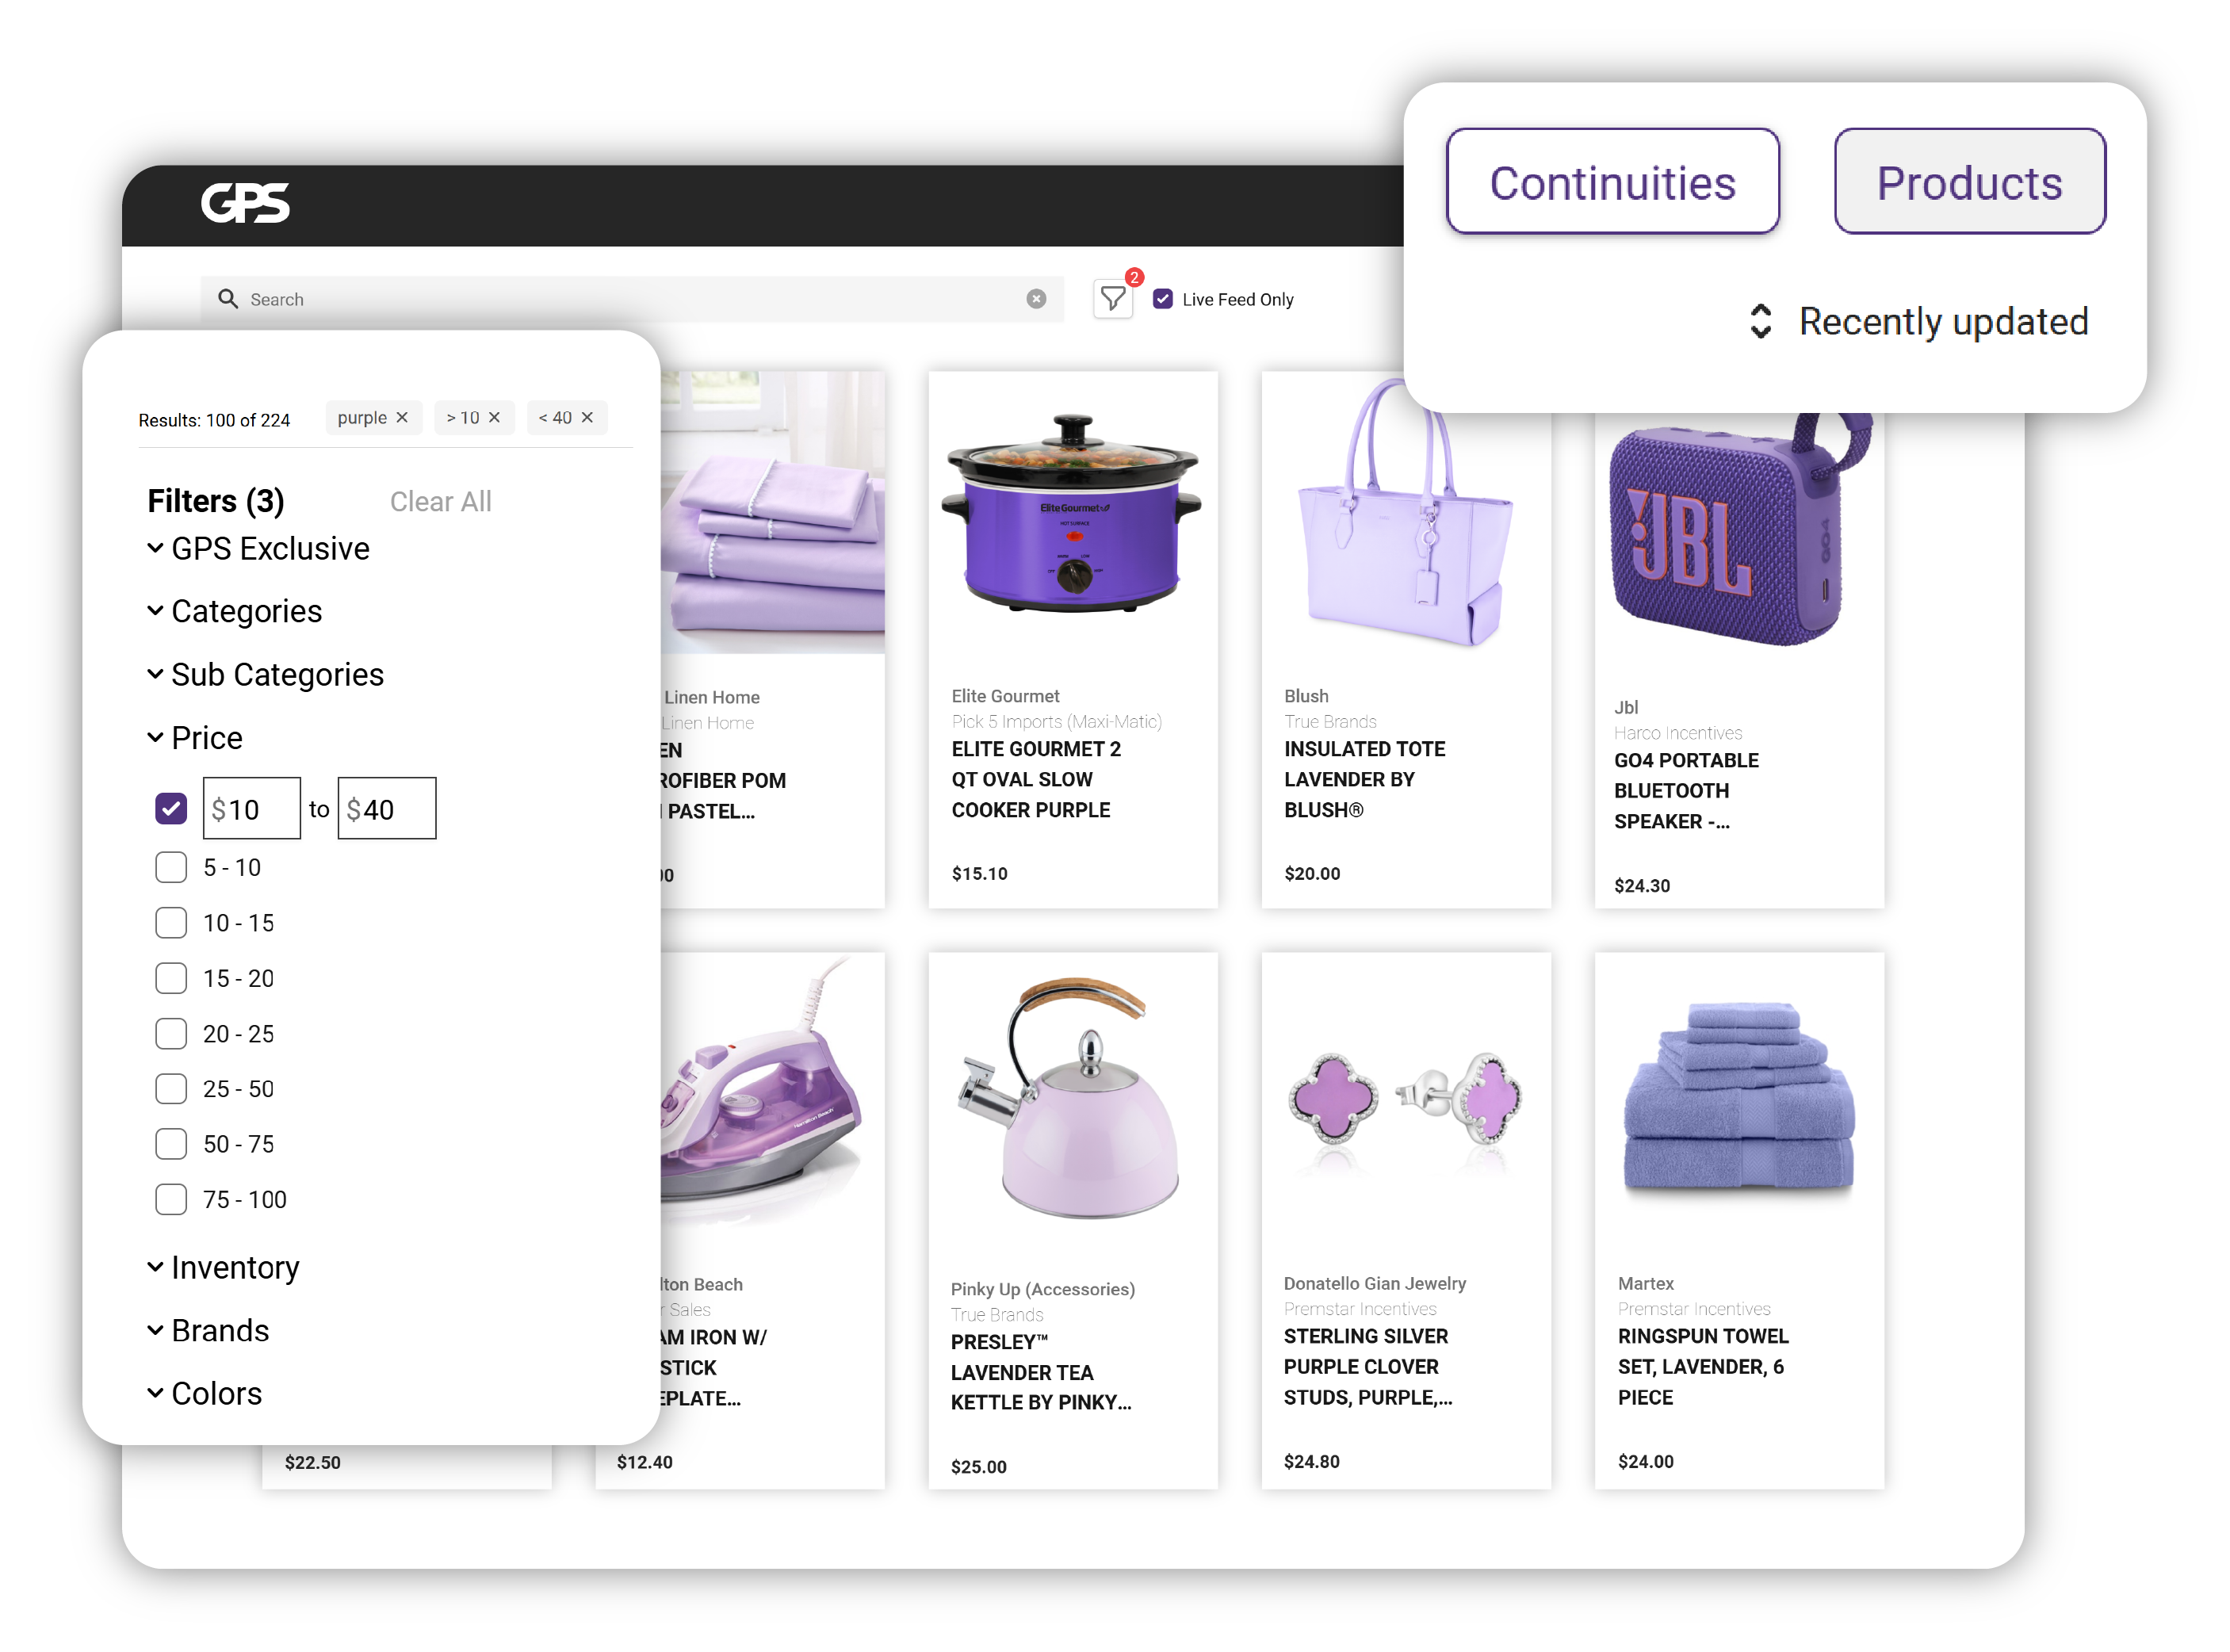Uncheck the custom price range checkbox

click(171, 809)
